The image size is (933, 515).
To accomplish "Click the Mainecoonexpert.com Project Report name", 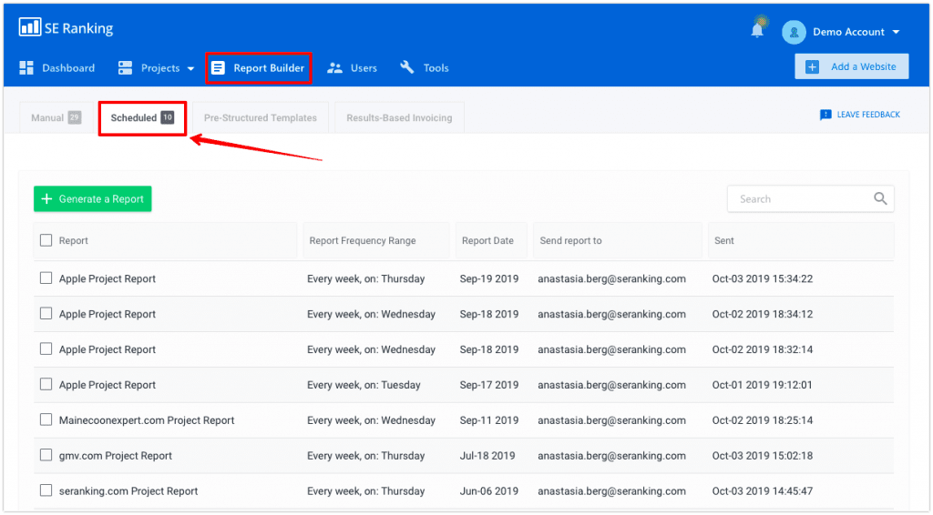I will pos(147,420).
